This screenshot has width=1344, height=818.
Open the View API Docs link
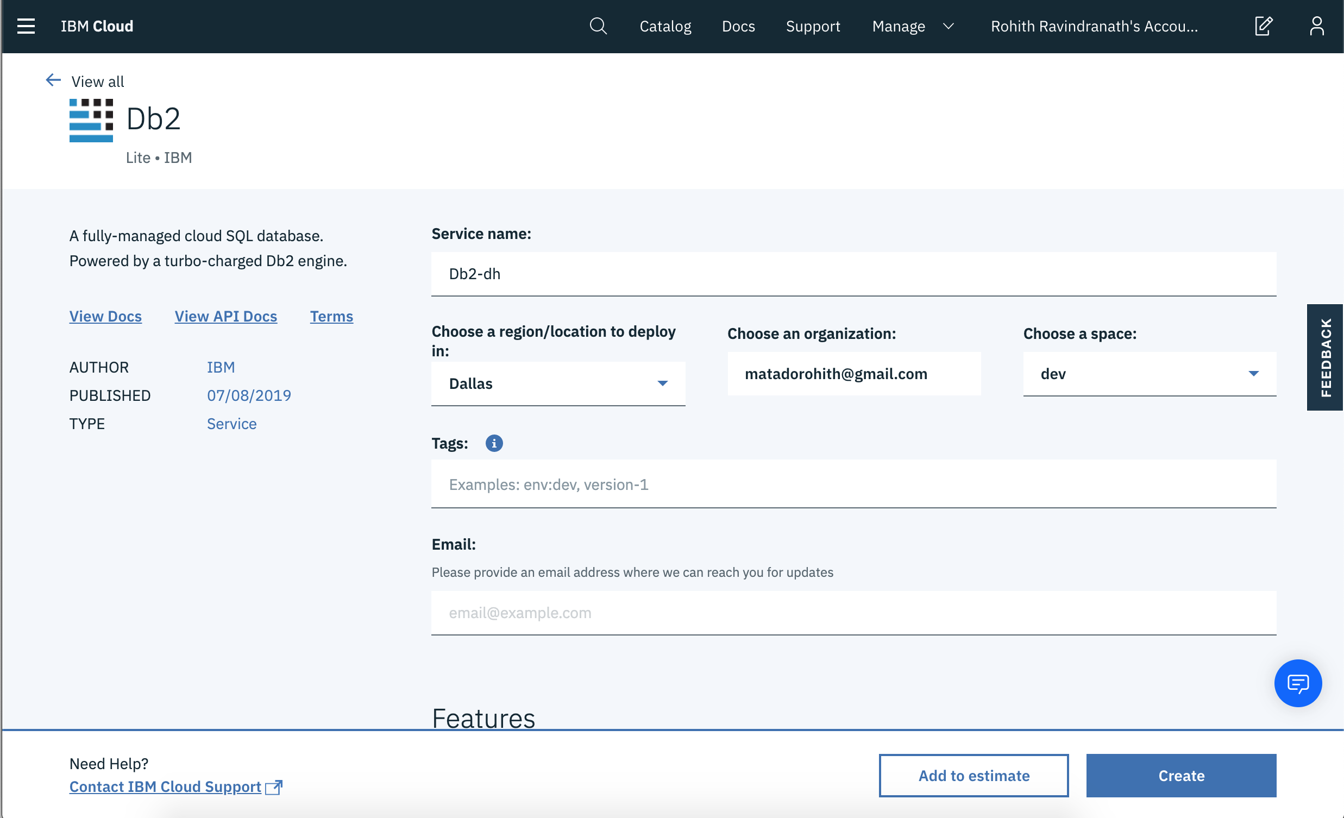coord(226,316)
